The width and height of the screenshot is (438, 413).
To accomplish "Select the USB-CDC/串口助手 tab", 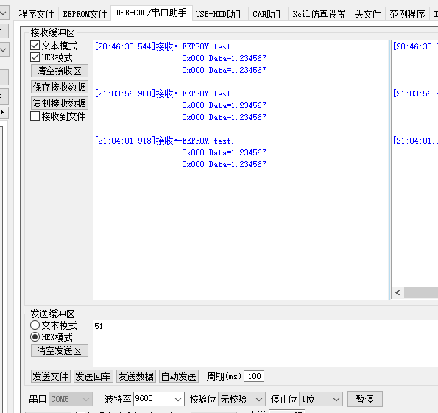I will pyautogui.click(x=152, y=13).
